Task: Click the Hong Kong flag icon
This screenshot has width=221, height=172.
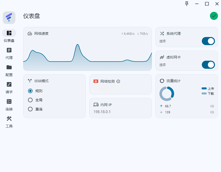Action: coord(96,81)
